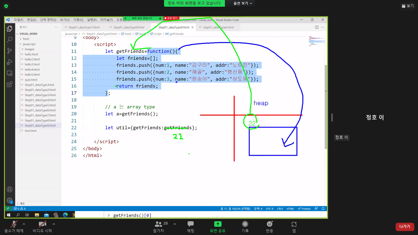
Task: Click the feedback icon in status bar
Action: pos(316,209)
